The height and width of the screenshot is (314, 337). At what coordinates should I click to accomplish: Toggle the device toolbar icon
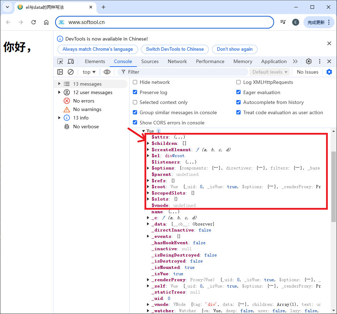(x=71, y=61)
